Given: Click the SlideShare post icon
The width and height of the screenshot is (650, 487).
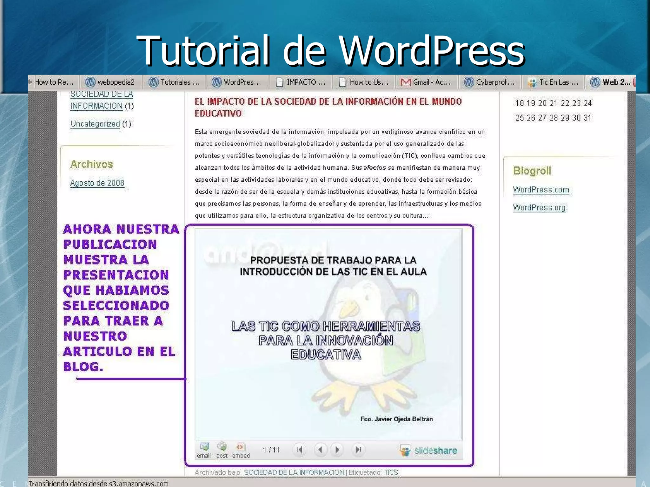Looking at the screenshot, I should pyautogui.click(x=222, y=450).
